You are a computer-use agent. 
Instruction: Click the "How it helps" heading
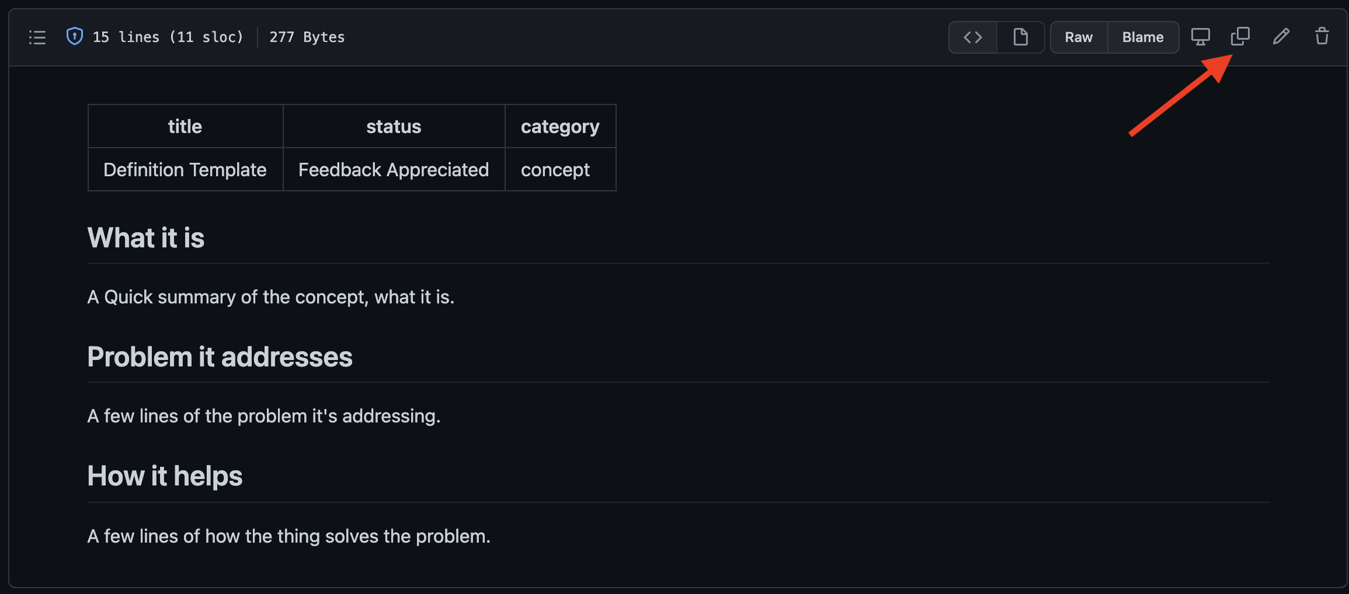click(x=165, y=476)
